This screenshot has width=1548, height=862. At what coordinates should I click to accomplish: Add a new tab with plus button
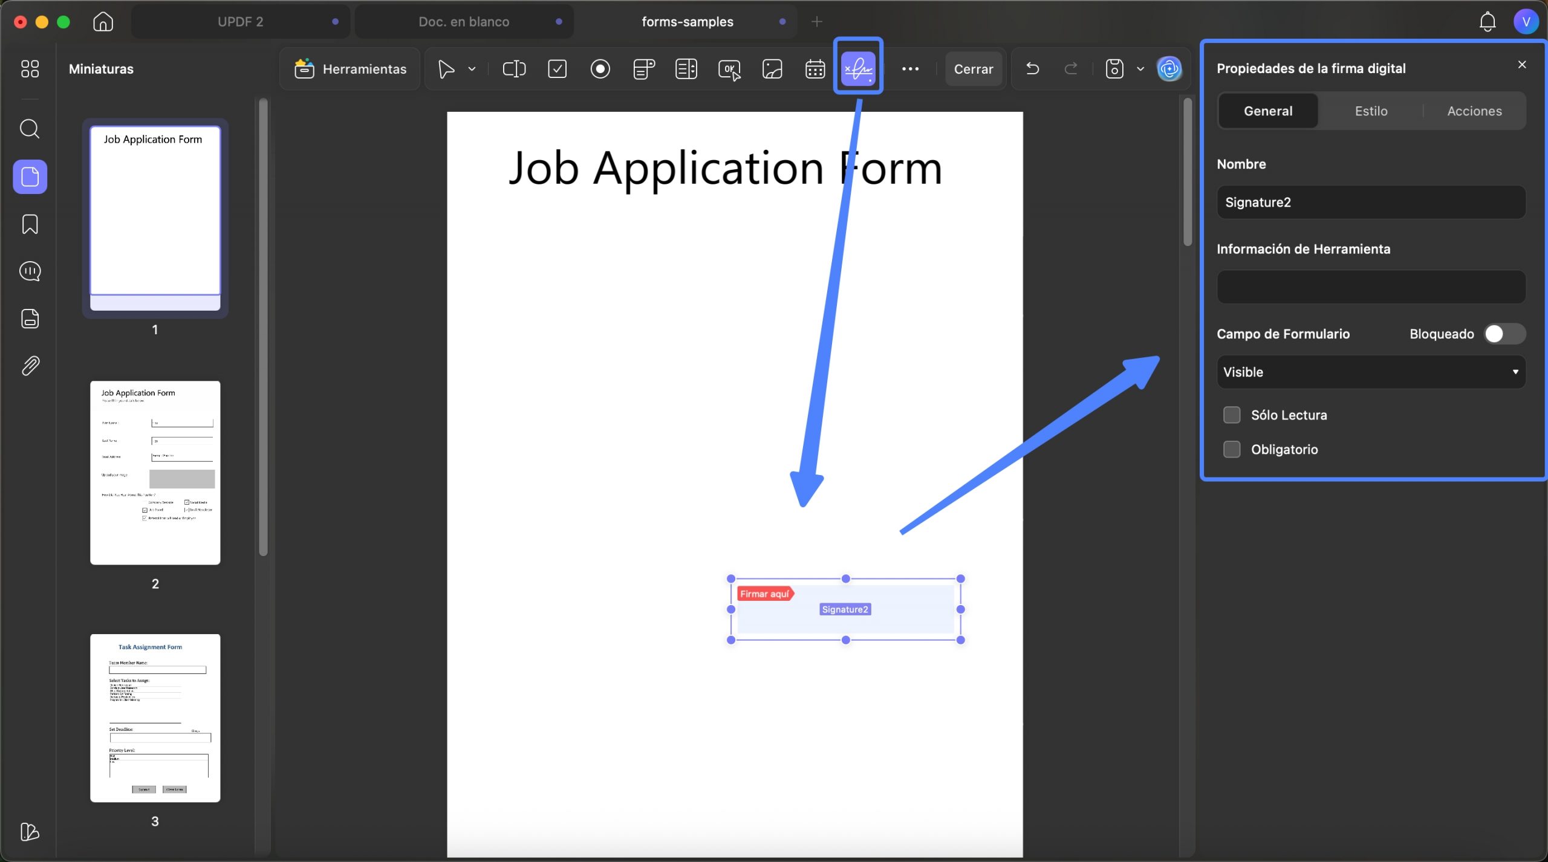[817, 22]
